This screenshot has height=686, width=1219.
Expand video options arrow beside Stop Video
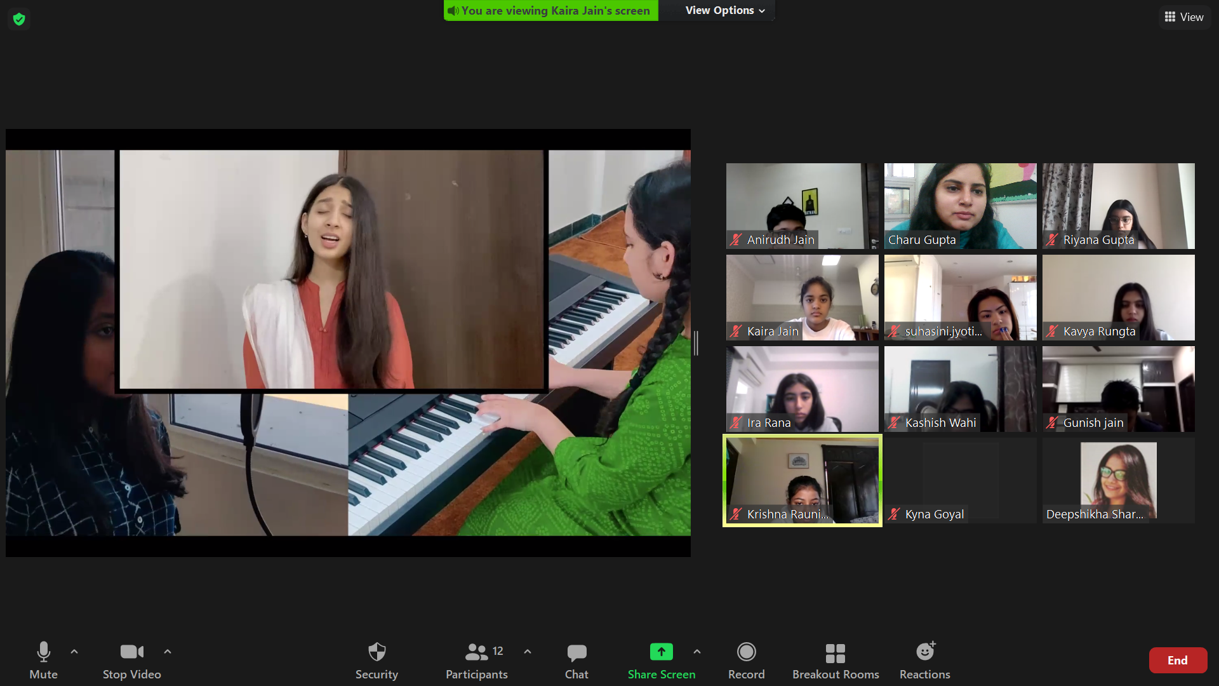(168, 652)
